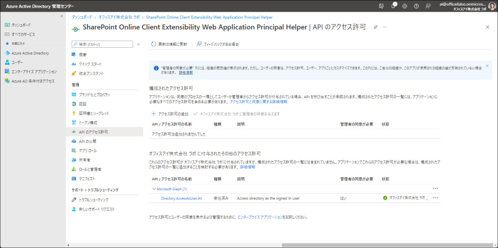Collapse the resource menu with chevron icon
The width and height of the screenshot is (498, 248).
click(x=138, y=44)
